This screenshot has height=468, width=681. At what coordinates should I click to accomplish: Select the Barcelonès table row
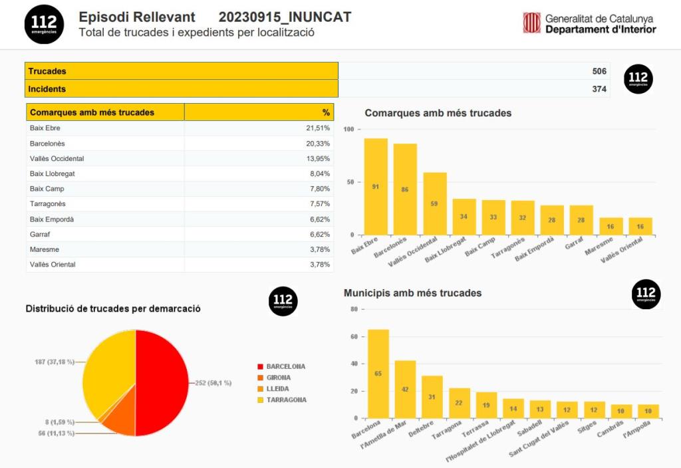tap(180, 144)
